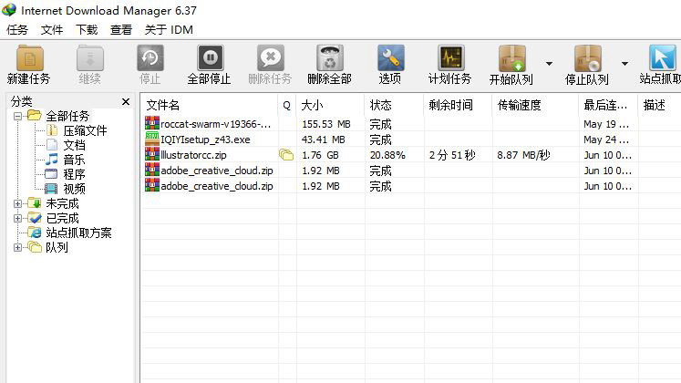
Task: Open the 关于 IDM menu
Action: [169, 30]
